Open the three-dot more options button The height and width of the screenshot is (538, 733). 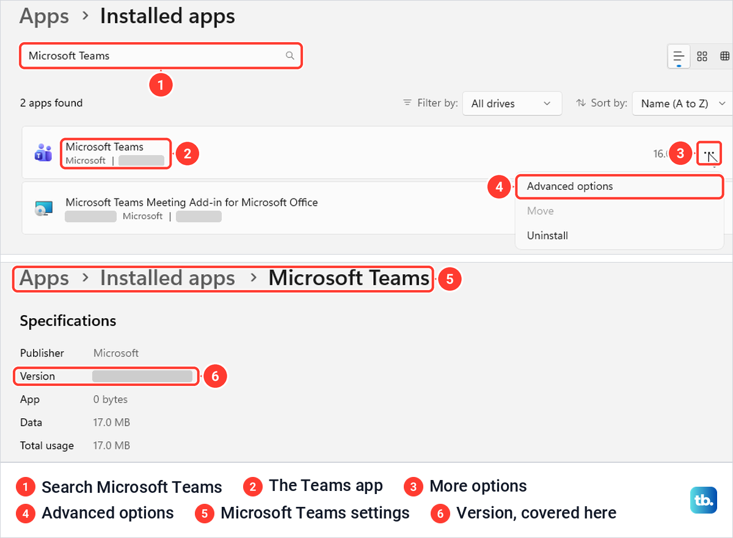click(709, 153)
